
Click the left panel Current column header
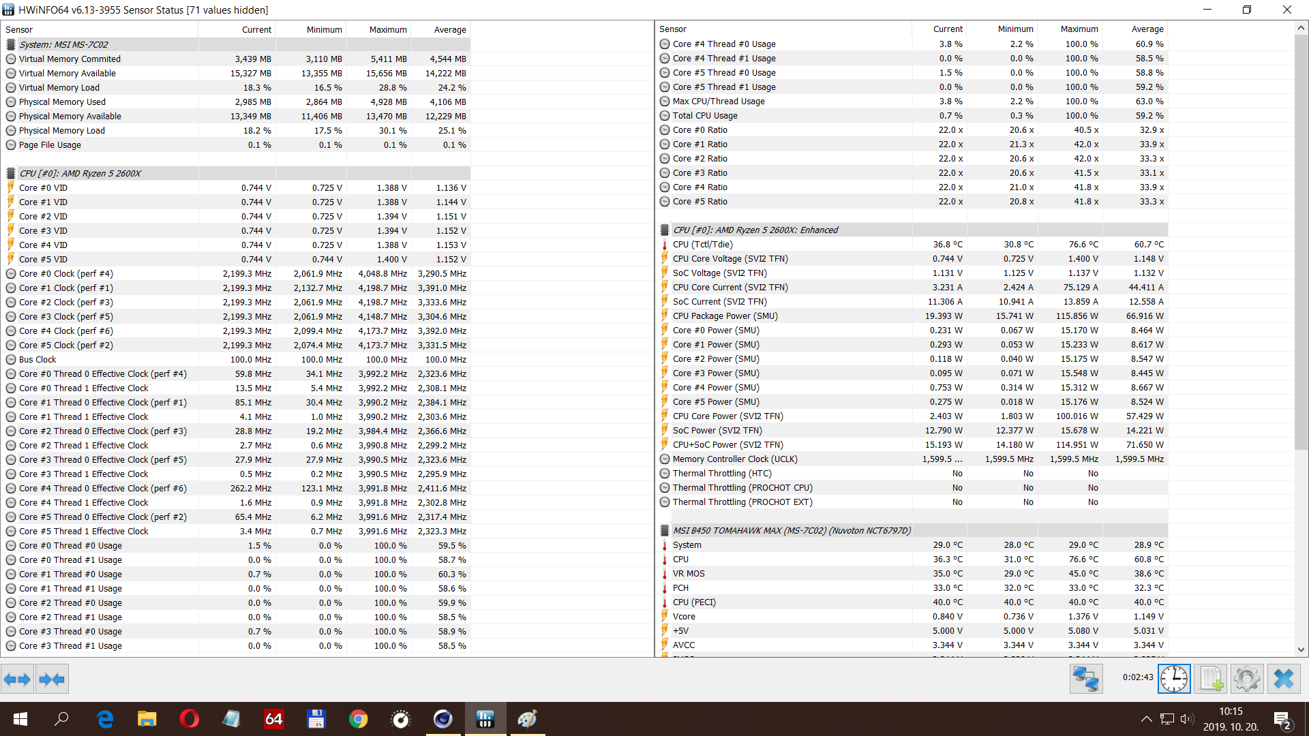[x=237, y=29]
